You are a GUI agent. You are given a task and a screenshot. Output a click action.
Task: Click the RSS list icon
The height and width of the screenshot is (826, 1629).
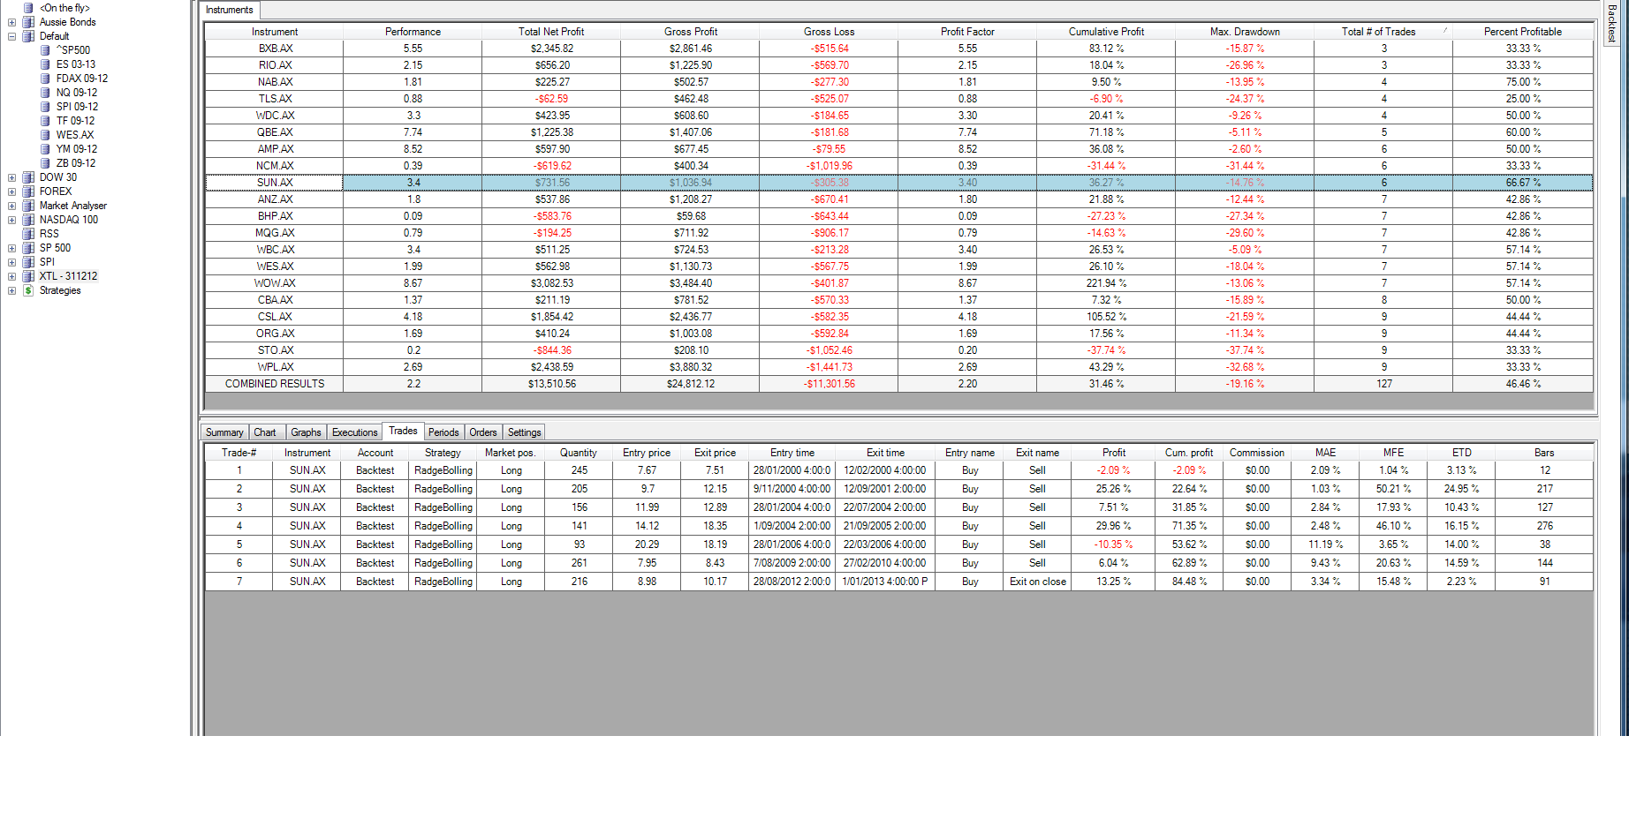coord(28,234)
